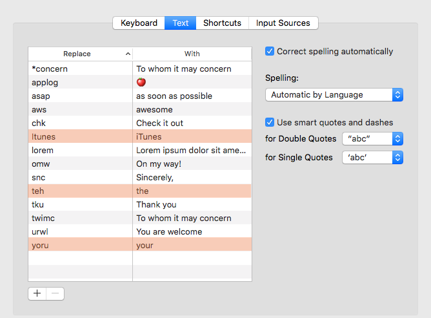Click the tomato emoji in applog row

[x=141, y=82]
